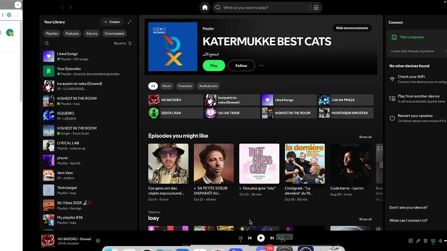Open Nos plus gros icks episode
The height and width of the screenshot is (251, 447).
pos(259,170)
